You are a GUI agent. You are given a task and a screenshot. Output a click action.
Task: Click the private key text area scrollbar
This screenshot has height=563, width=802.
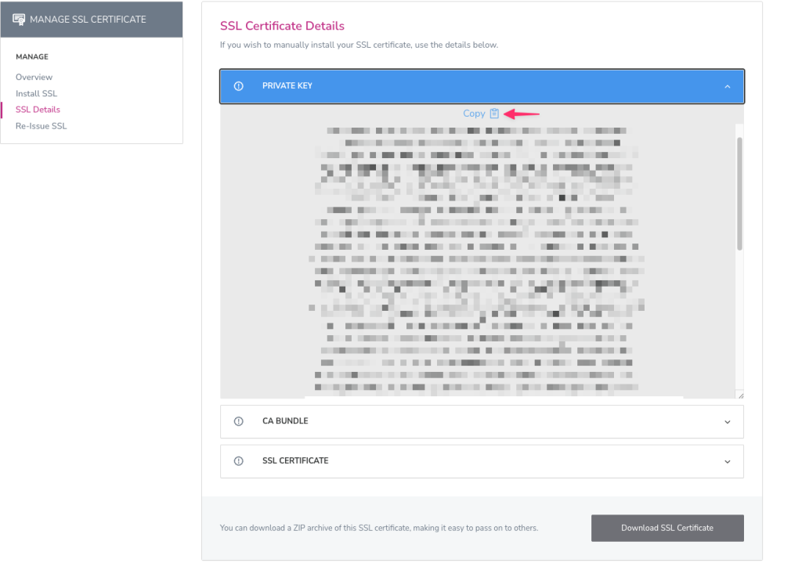point(739,193)
